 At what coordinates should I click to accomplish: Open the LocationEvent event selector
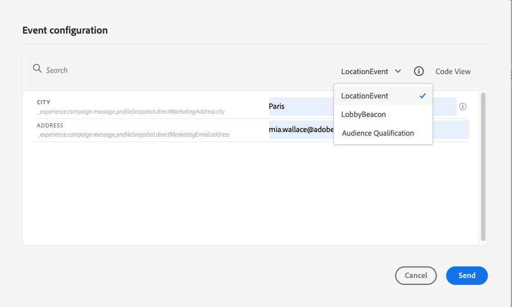365,71
